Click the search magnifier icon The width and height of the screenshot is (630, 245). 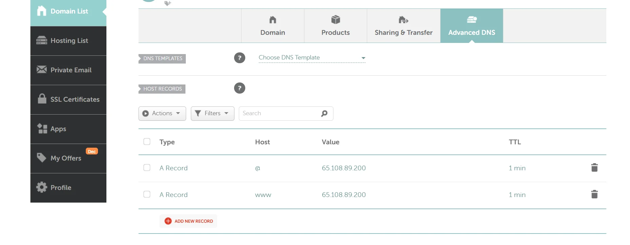pyautogui.click(x=324, y=114)
